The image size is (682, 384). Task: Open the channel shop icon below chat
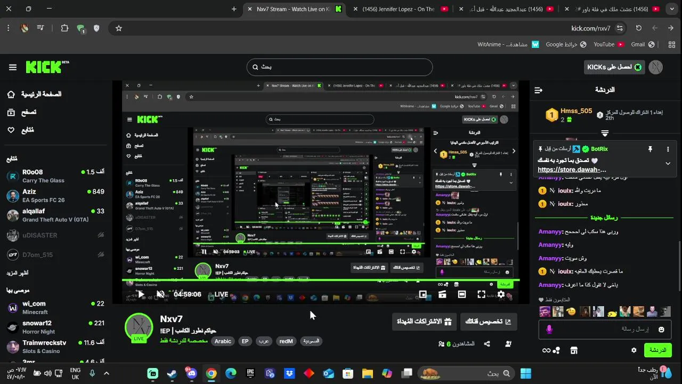574,350
